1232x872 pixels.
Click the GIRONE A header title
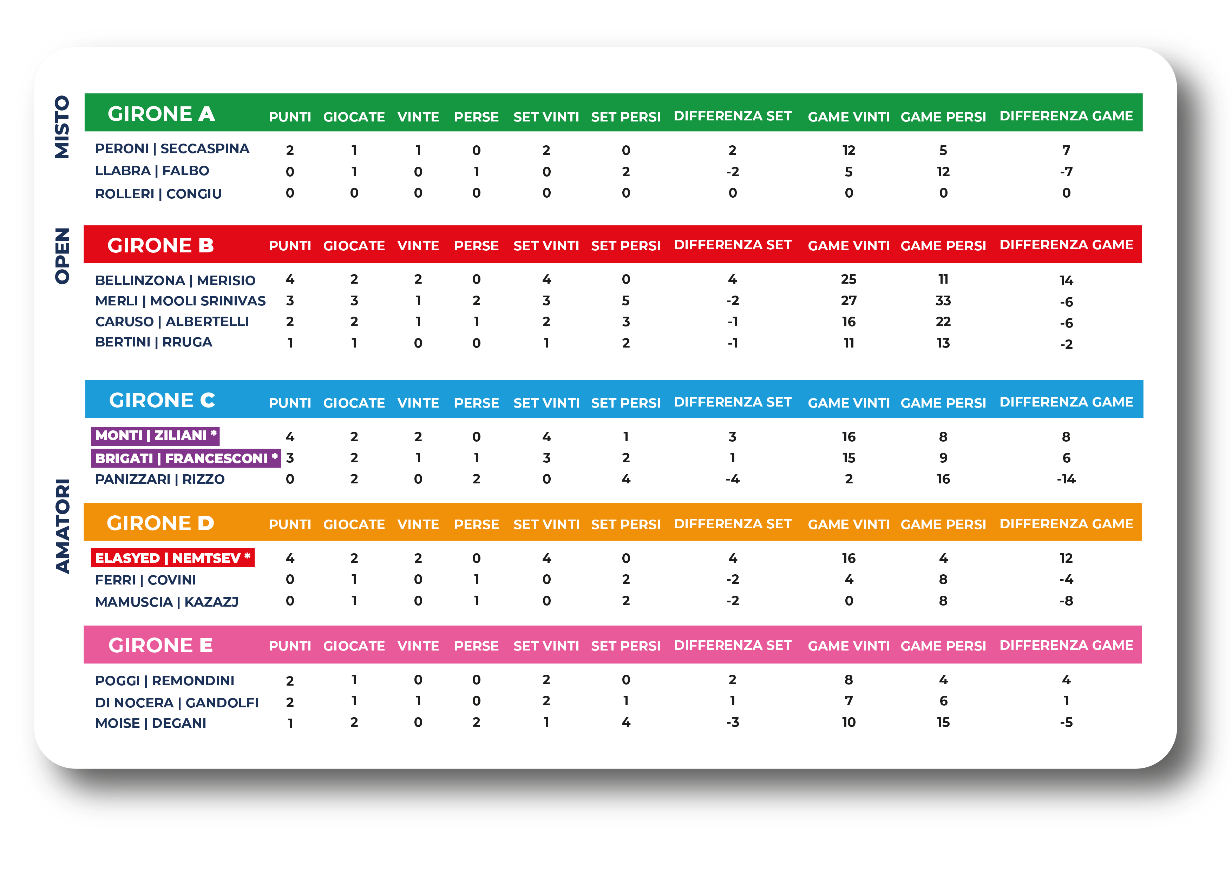tap(161, 114)
